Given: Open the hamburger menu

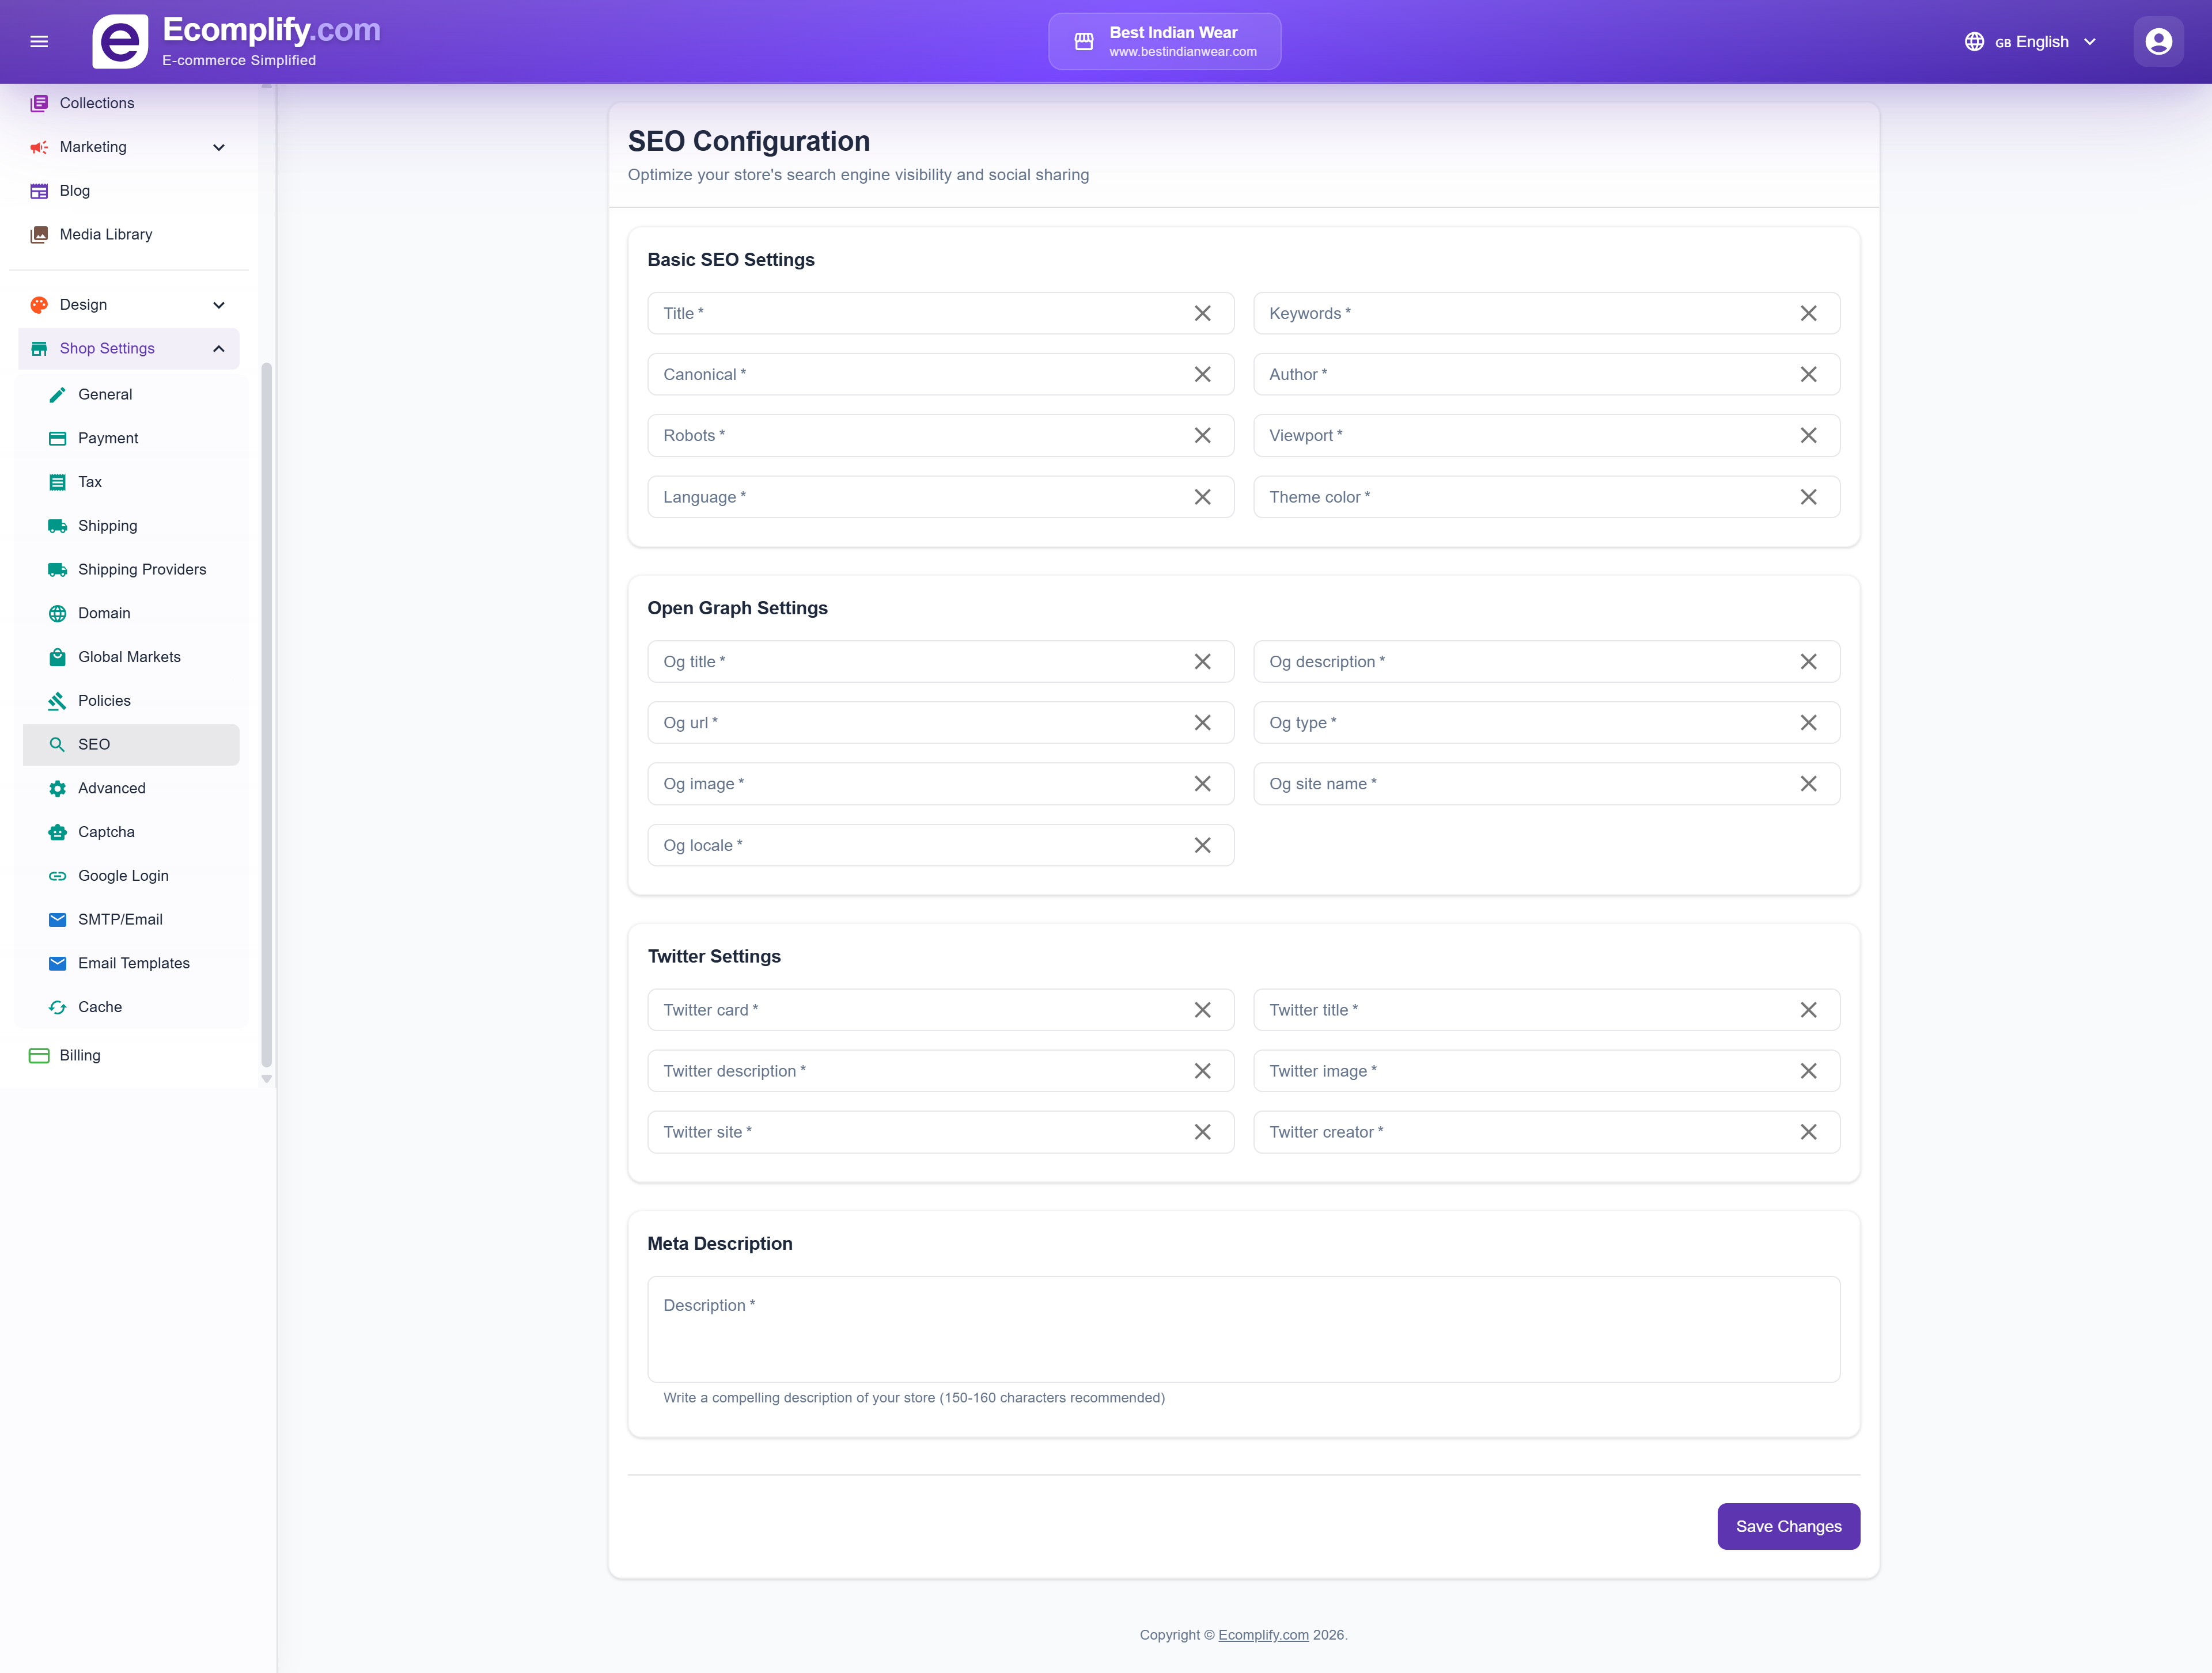Looking at the screenshot, I should point(39,41).
